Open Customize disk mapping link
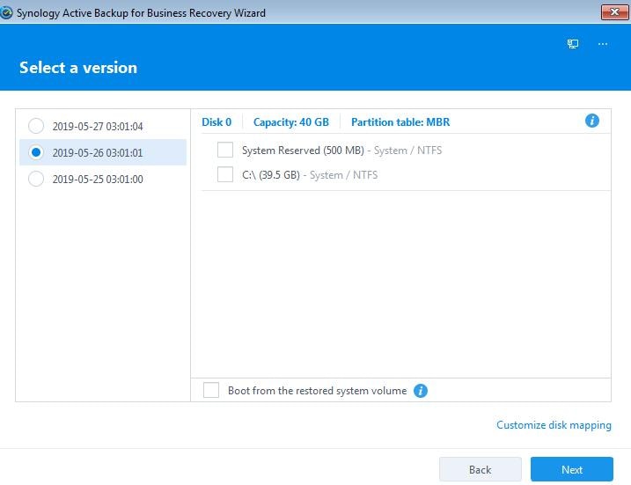This screenshot has height=485, width=631. click(x=554, y=425)
